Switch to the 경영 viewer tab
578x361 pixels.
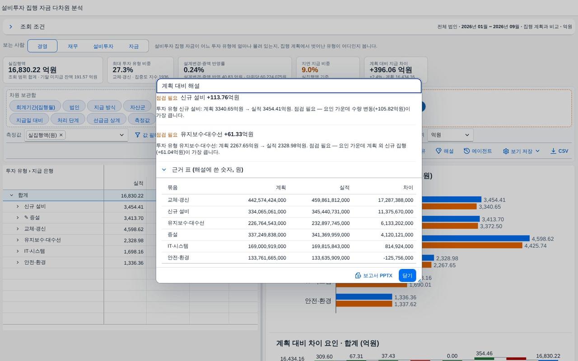coord(42,46)
